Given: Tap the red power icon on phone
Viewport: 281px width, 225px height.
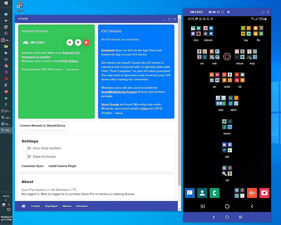Looking at the screenshot, I should [x=227, y=57].
